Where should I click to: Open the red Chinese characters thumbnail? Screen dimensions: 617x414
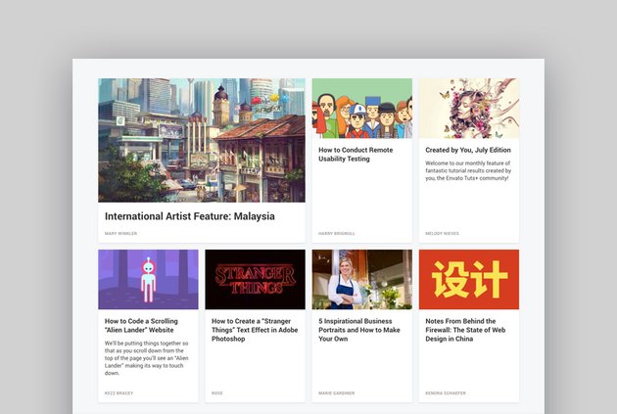(469, 280)
